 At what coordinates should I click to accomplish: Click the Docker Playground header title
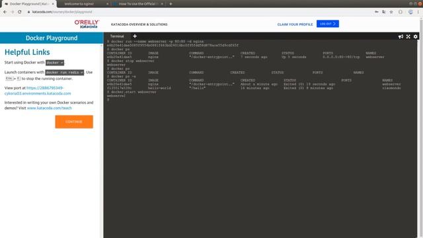click(52, 38)
